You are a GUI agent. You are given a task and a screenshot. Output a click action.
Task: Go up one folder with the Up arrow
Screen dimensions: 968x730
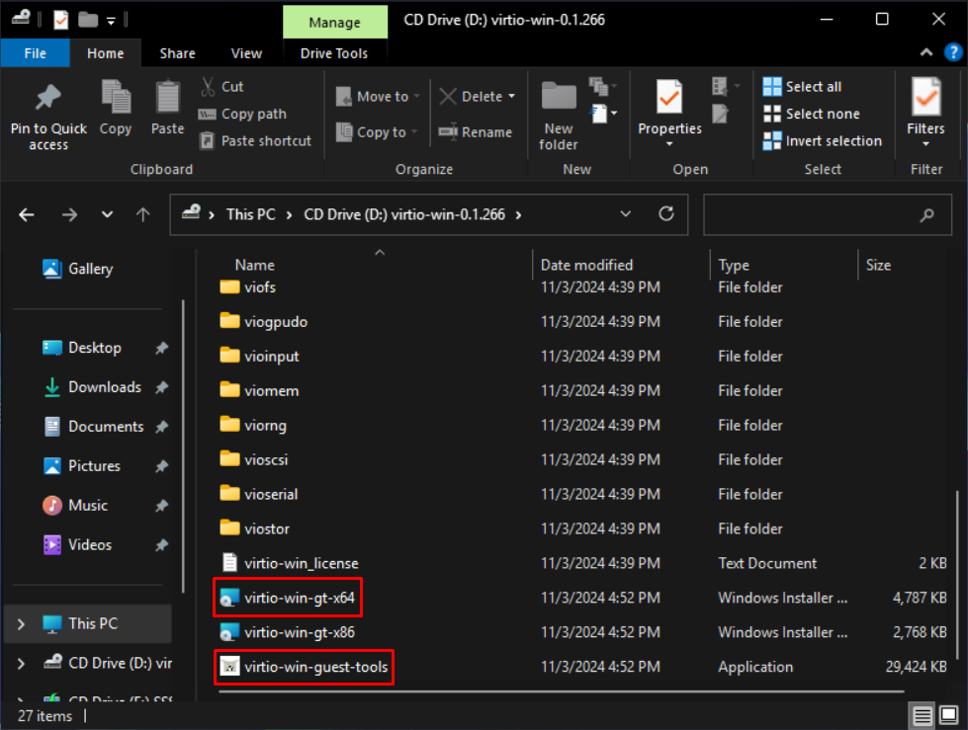pos(143,214)
